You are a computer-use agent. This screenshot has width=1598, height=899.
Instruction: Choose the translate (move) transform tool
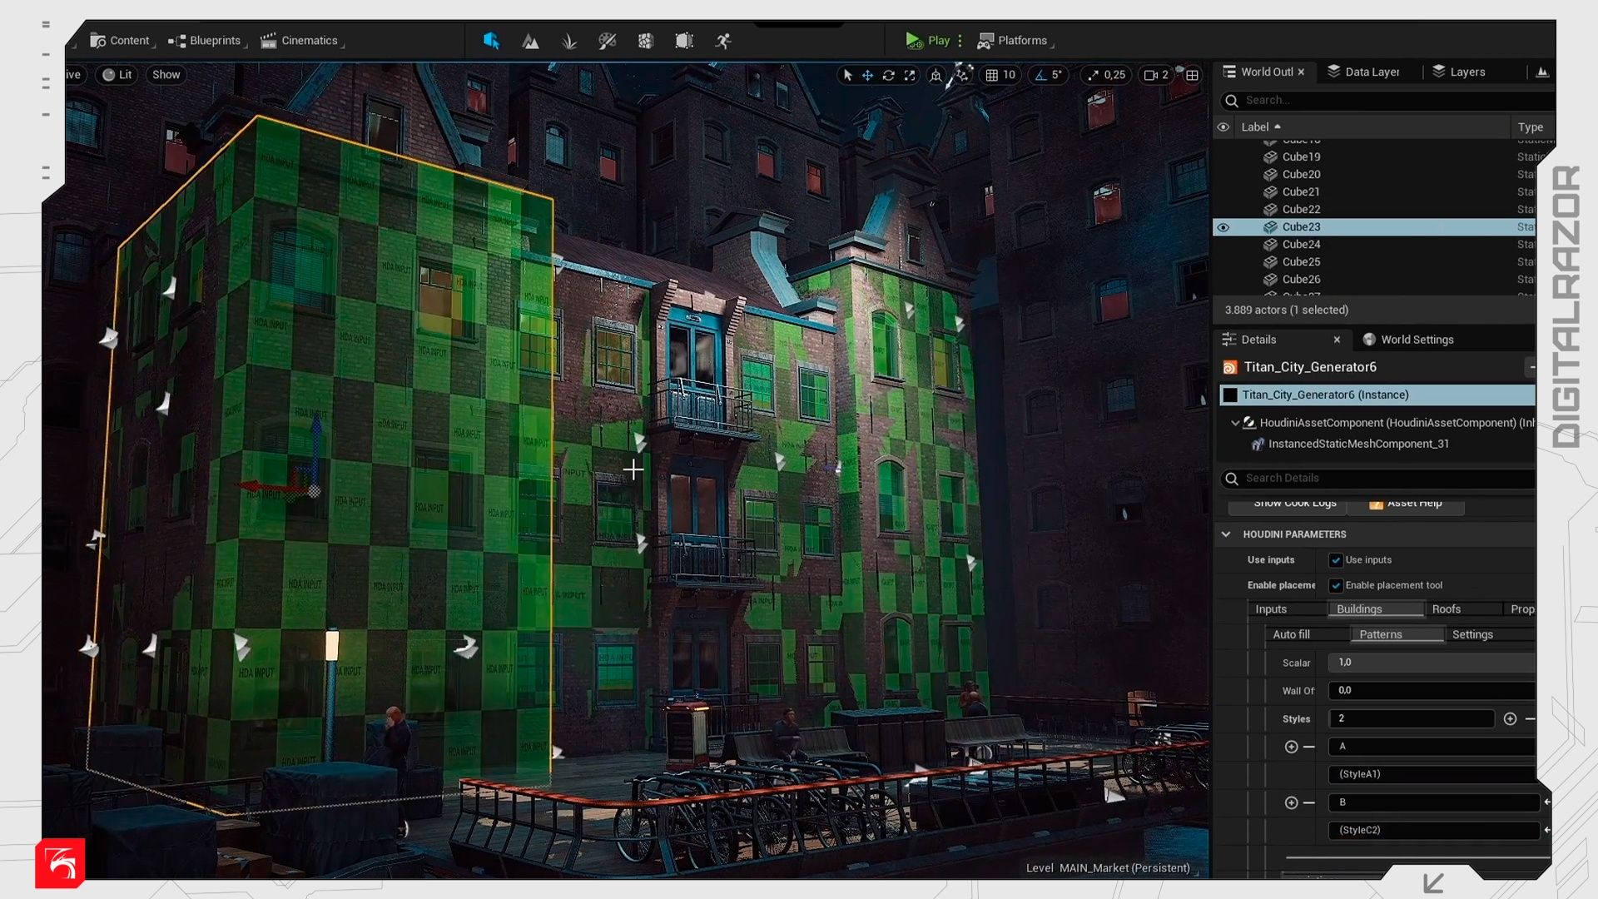[x=867, y=75]
